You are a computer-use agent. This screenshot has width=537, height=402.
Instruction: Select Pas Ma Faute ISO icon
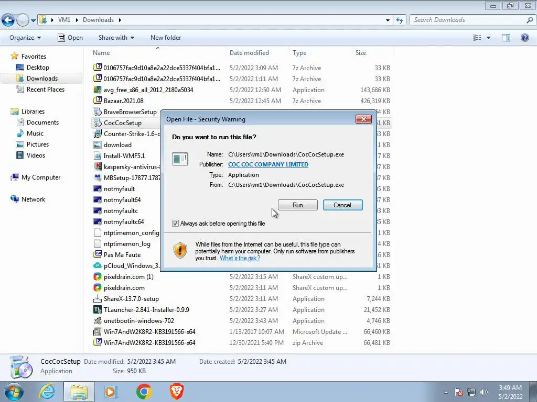[x=98, y=255]
